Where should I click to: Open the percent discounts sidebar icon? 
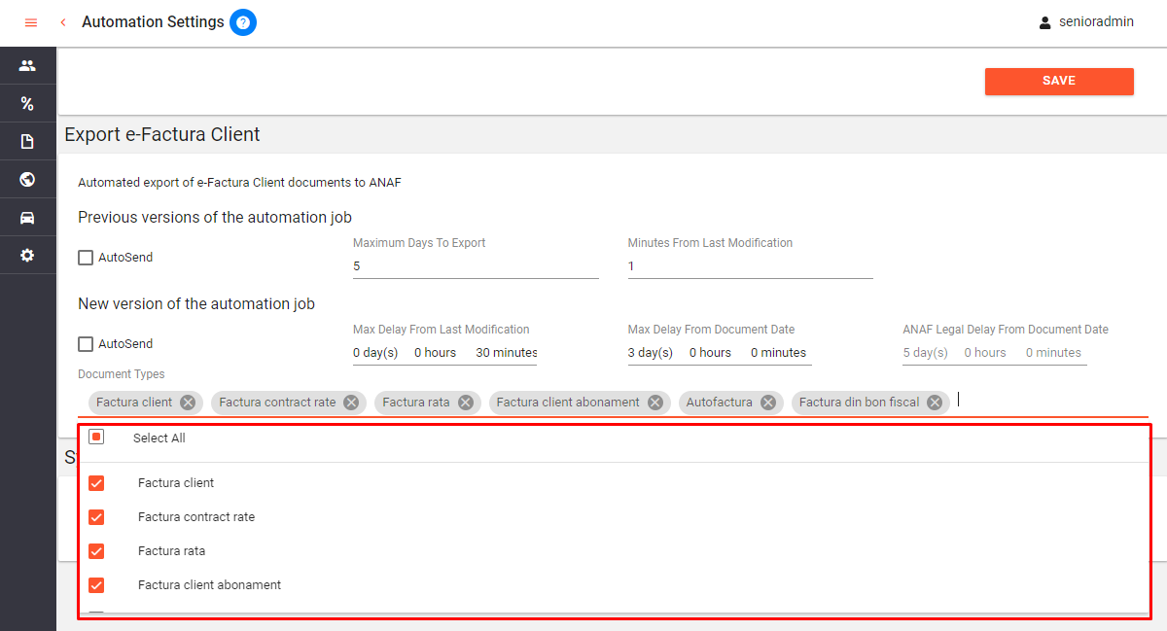(27, 104)
